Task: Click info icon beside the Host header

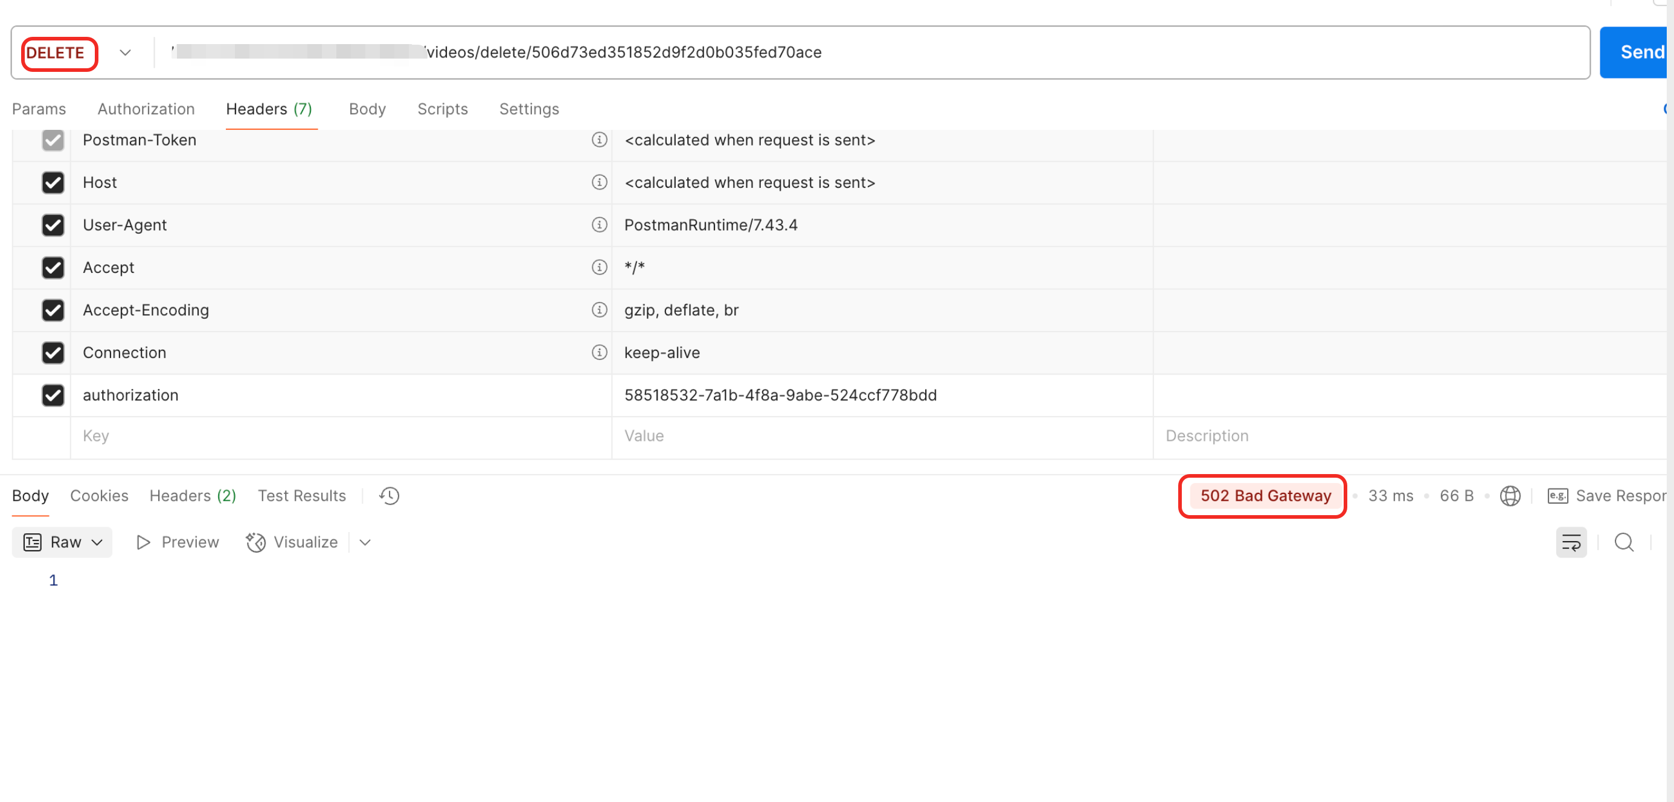Action: 598,182
